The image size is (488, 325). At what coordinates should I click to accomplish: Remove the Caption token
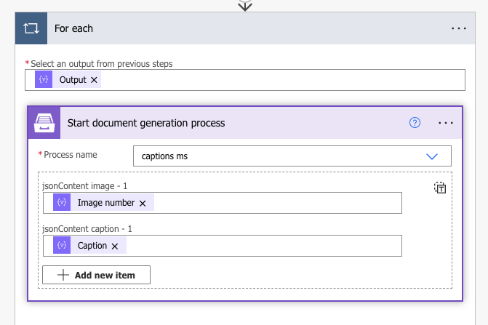tap(114, 246)
